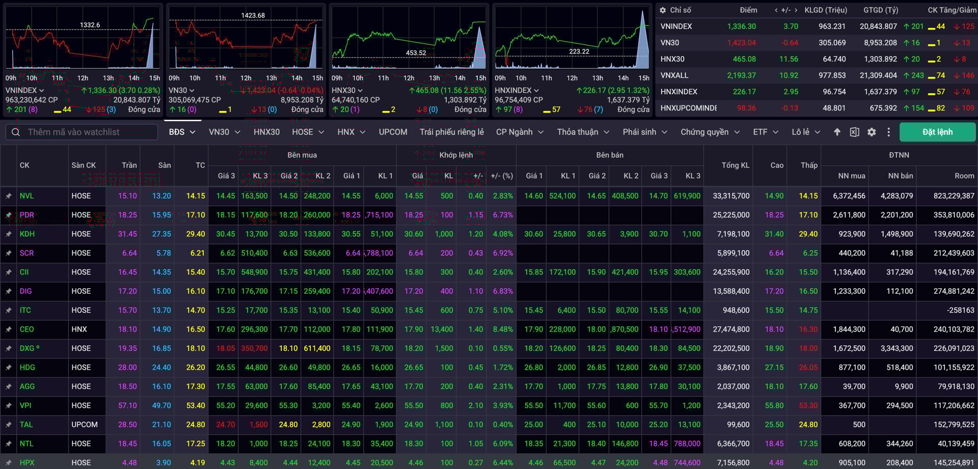This screenshot has width=978, height=469.
Task: Switch to the UPCOM tab
Action: pyautogui.click(x=393, y=132)
